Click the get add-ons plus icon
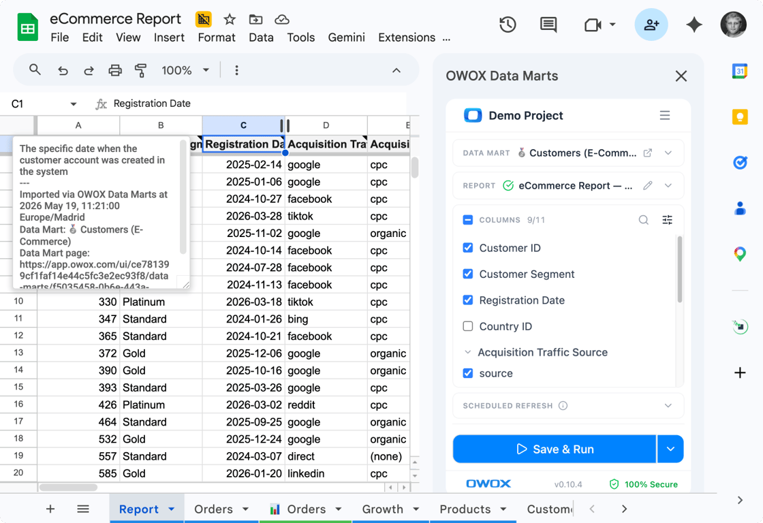763x523 pixels. [x=740, y=373]
